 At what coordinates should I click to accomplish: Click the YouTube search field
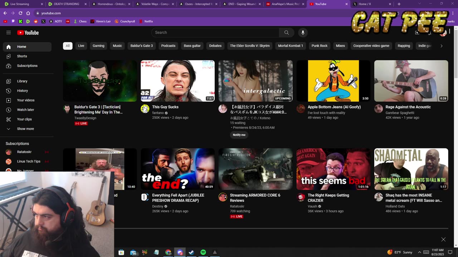215,32
